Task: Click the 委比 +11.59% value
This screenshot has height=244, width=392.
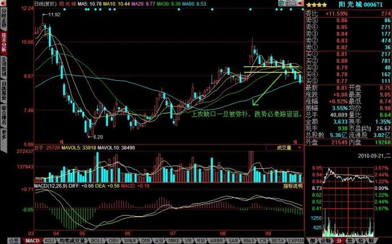Action: tap(336, 14)
